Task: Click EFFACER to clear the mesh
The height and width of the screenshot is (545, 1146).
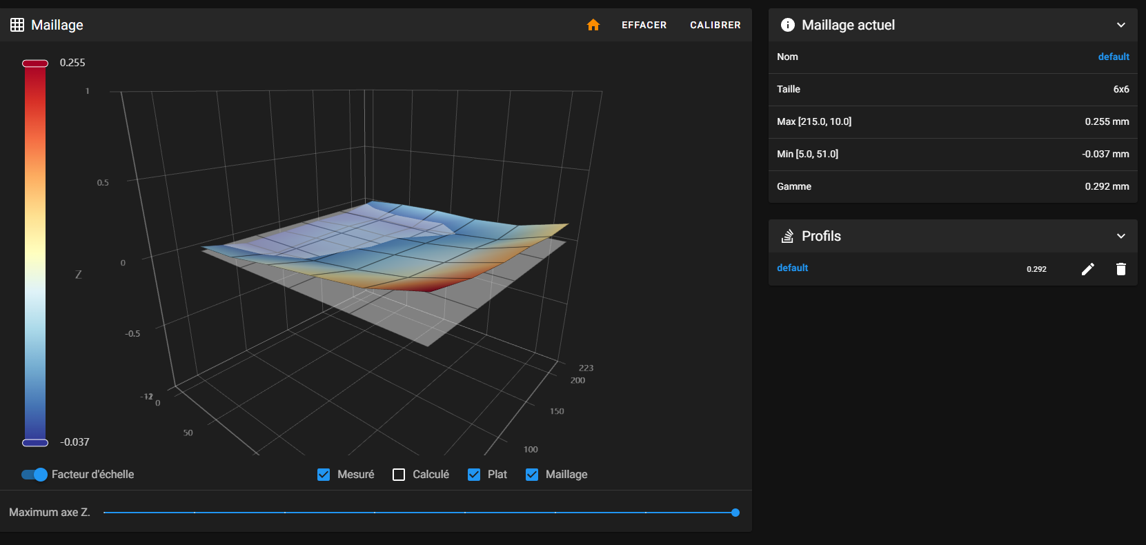Action: click(644, 25)
